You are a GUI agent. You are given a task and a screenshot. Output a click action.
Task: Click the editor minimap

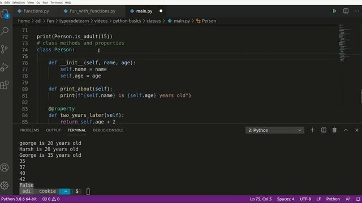(345, 43)
